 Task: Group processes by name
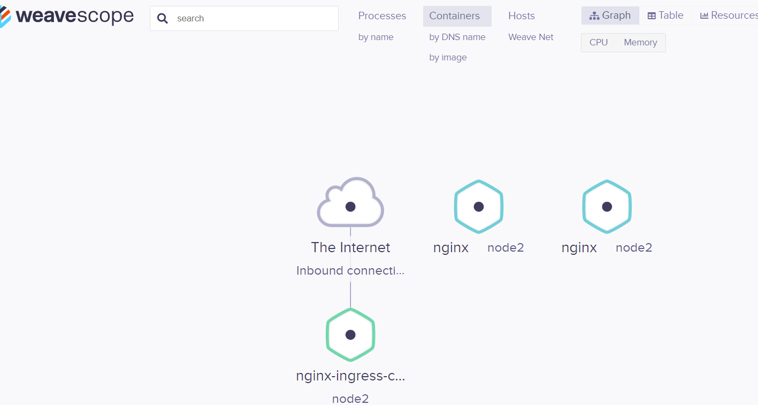coord(376,37)
